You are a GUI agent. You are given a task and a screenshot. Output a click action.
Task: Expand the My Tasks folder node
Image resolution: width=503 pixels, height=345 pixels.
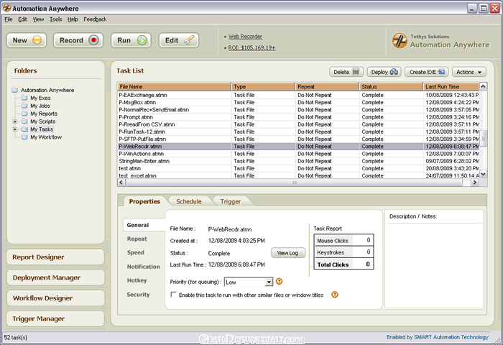click(15, 129)
